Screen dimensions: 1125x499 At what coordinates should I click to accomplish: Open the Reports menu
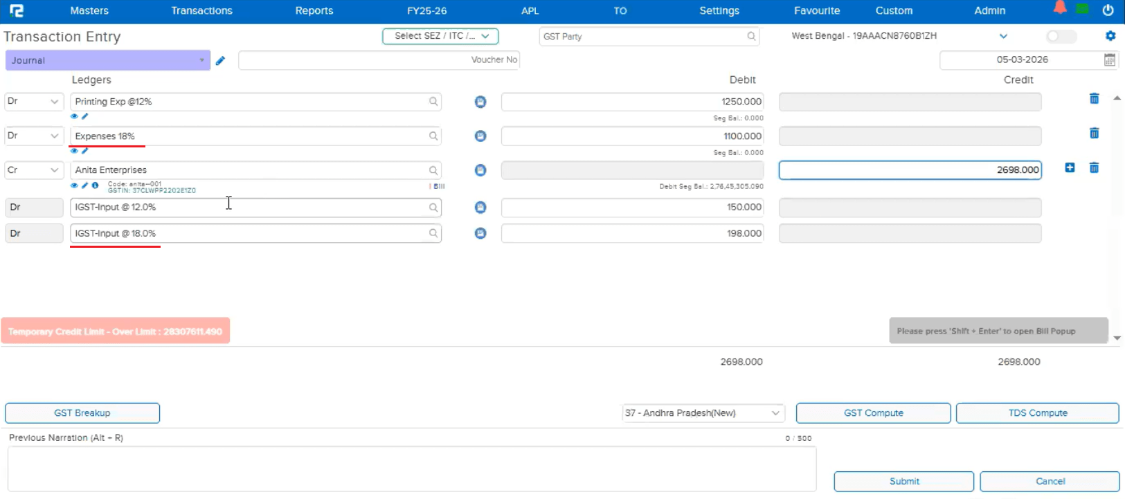(x=314, y=11)
